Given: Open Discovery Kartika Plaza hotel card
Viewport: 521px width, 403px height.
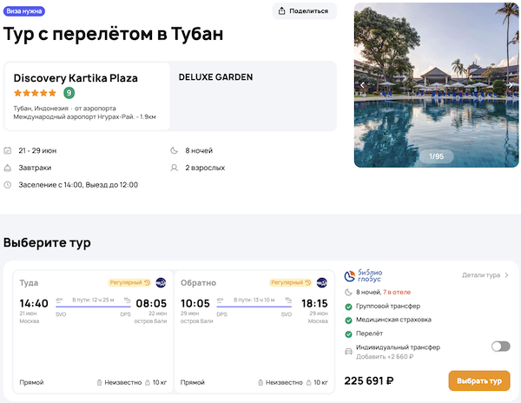Looking at the screenshot, I should click(x=87, y=96).
